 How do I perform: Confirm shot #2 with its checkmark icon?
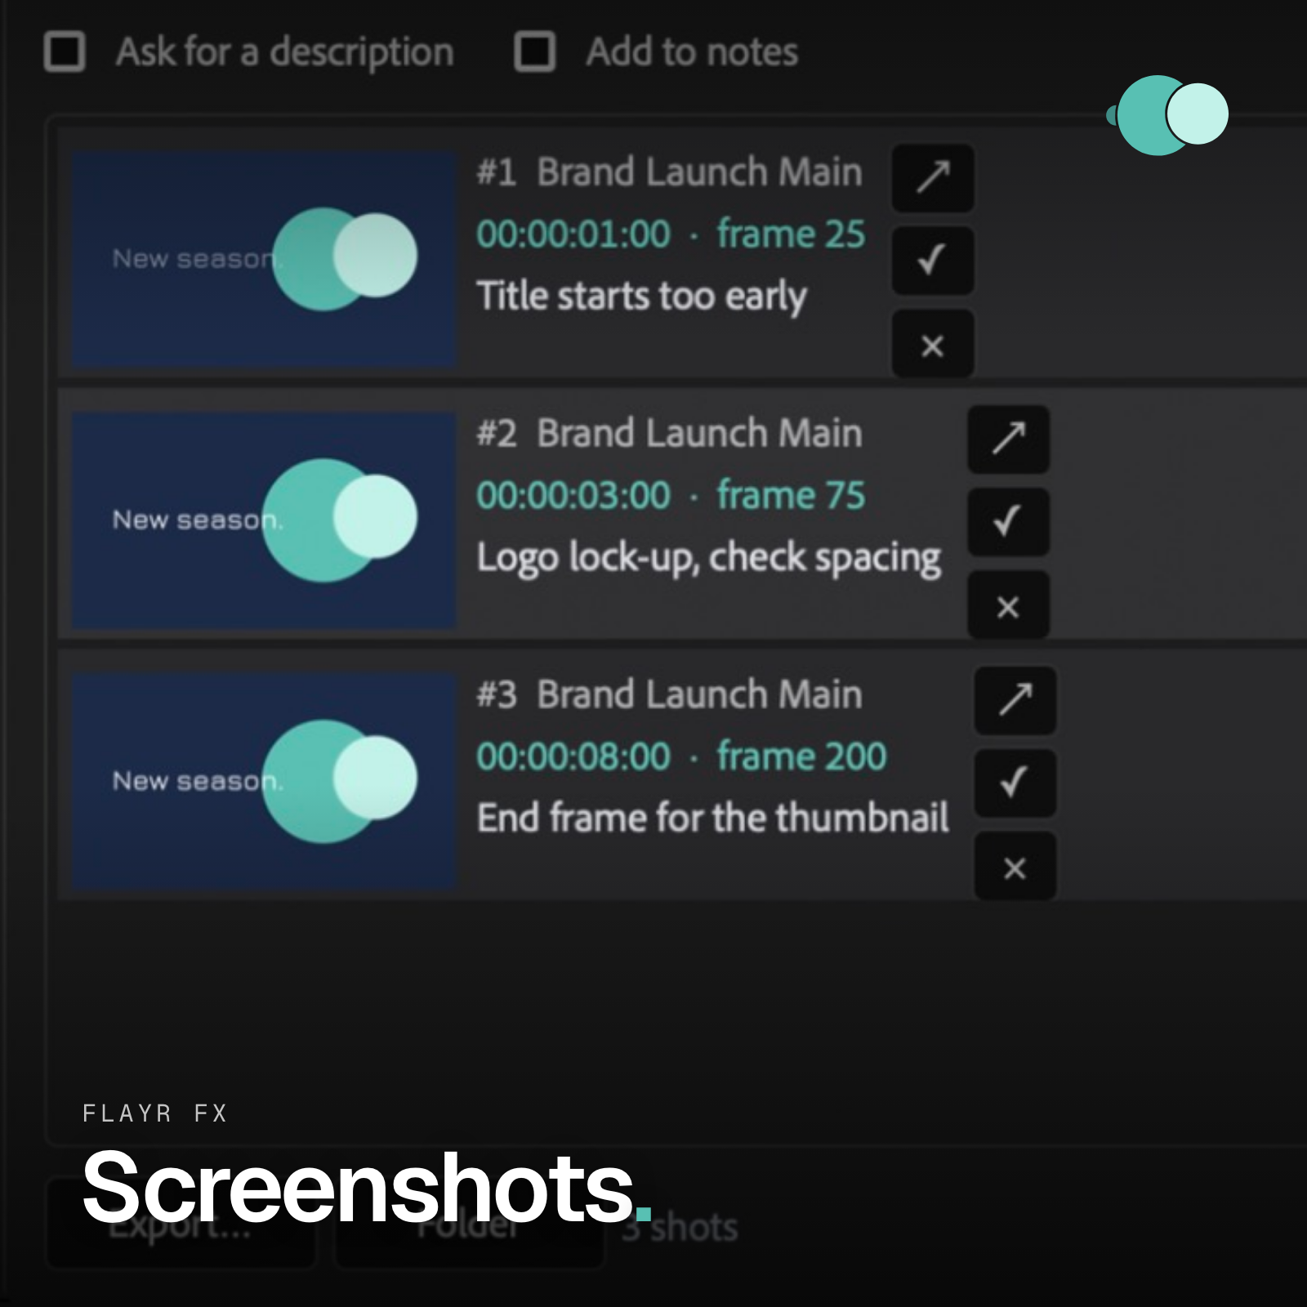click(x=1009, y=522)
